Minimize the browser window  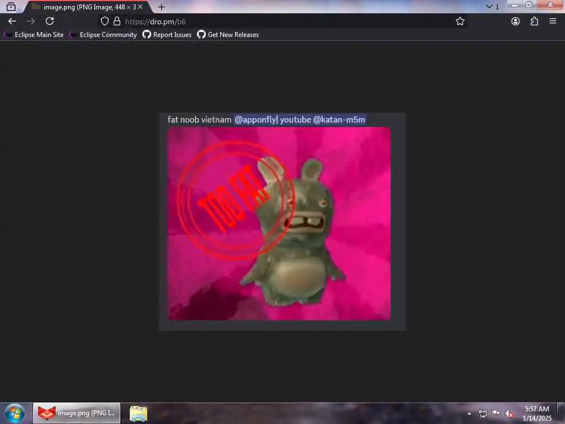click(x=515, y=4)
